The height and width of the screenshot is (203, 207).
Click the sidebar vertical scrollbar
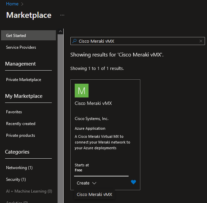click(x=61, y=118)
